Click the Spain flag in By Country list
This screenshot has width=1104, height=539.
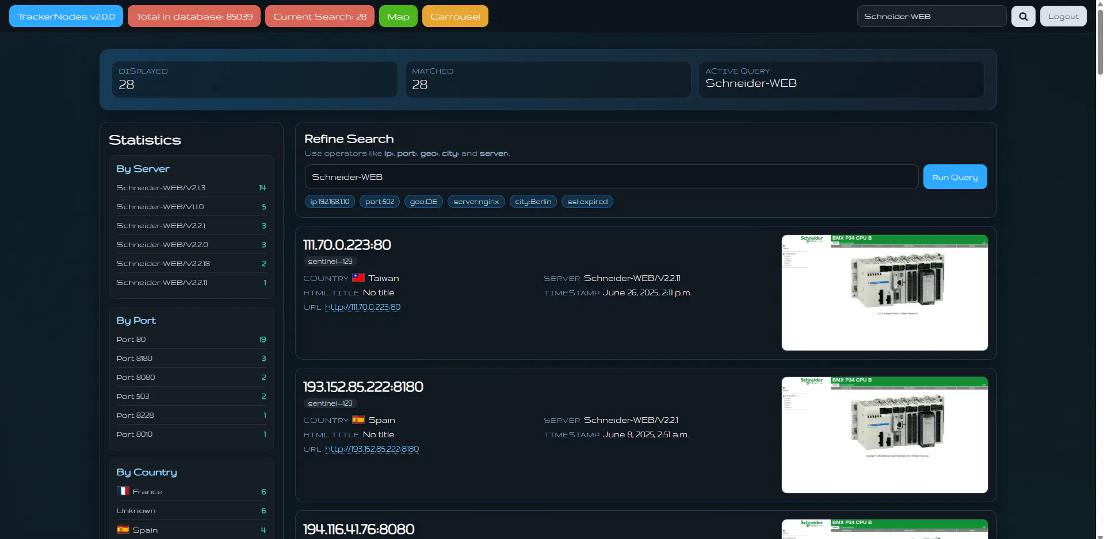click(x=123, y=529)
